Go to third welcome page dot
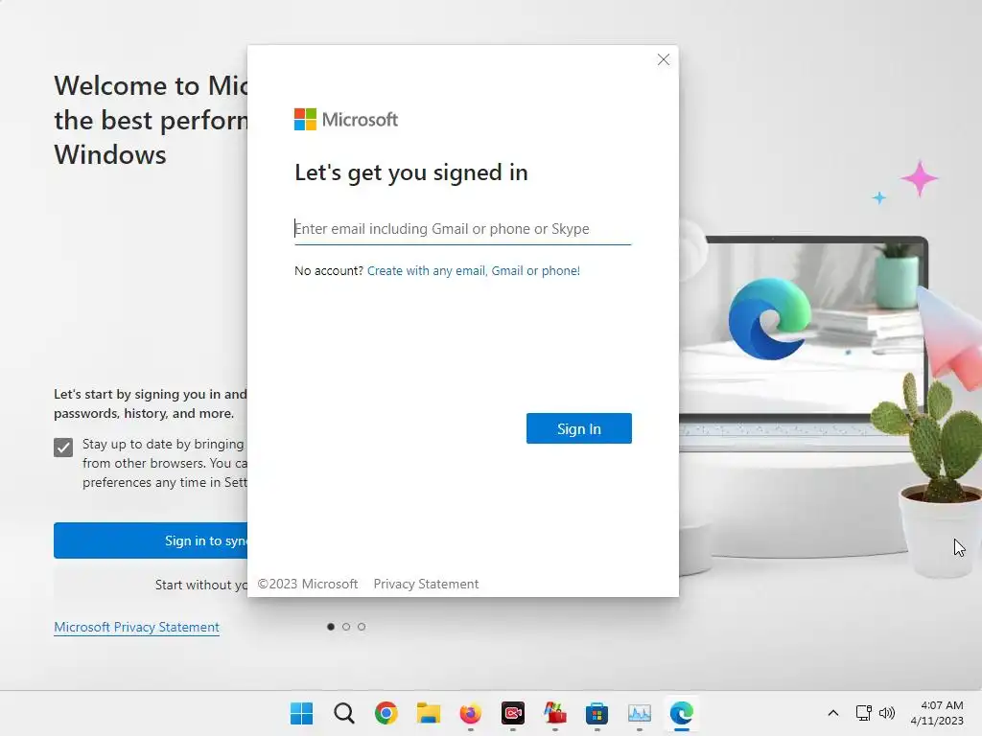 (362, 627)
